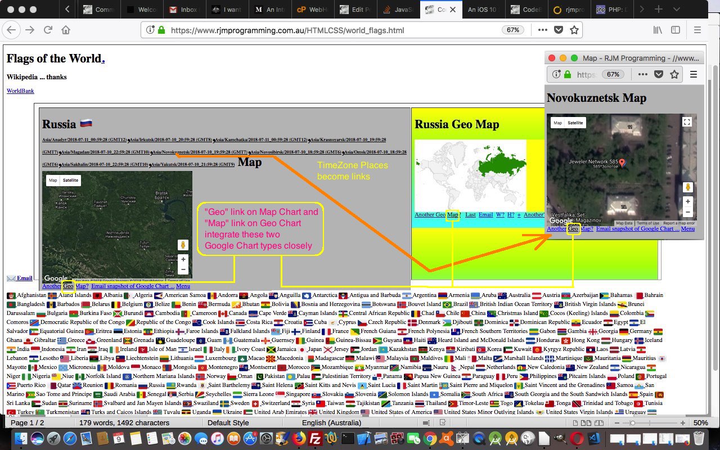This screenshot has width=720, height=450.
Task: Open Google Chrome from the Dock
Action: 429,438
